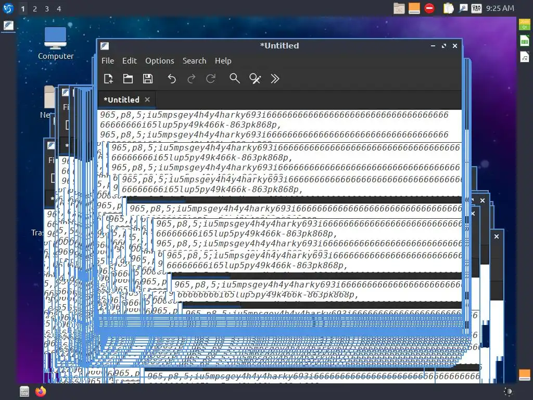Open the File menu
The width and height of the screenshot is (533, 400).
108,61
